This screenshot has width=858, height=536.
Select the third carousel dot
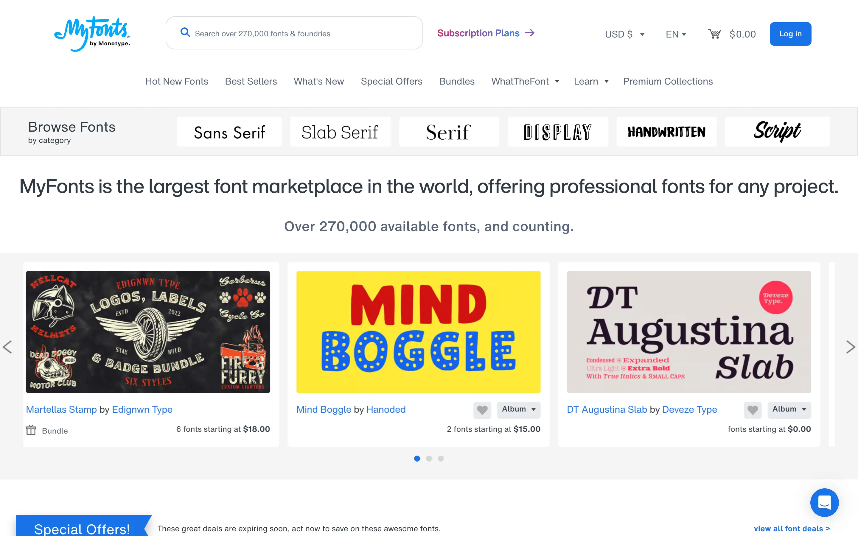point(441,458)
